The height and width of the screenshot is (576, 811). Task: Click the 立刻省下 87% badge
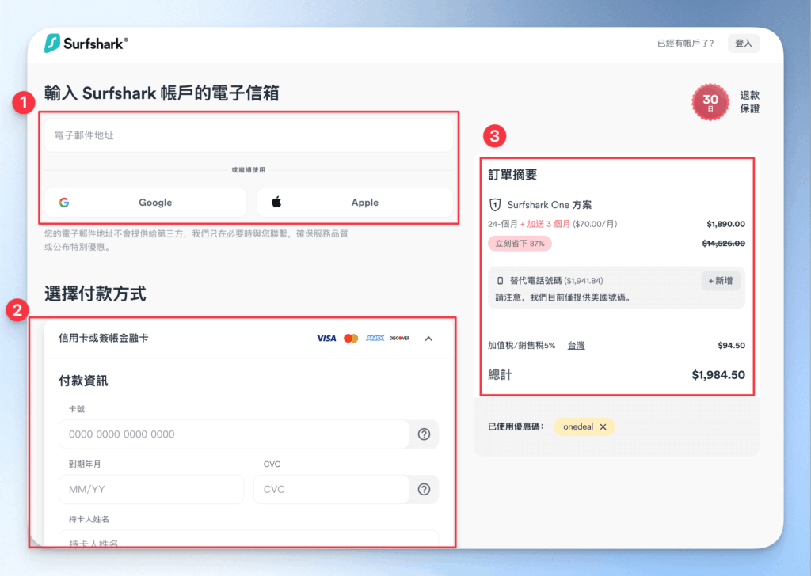520,244
